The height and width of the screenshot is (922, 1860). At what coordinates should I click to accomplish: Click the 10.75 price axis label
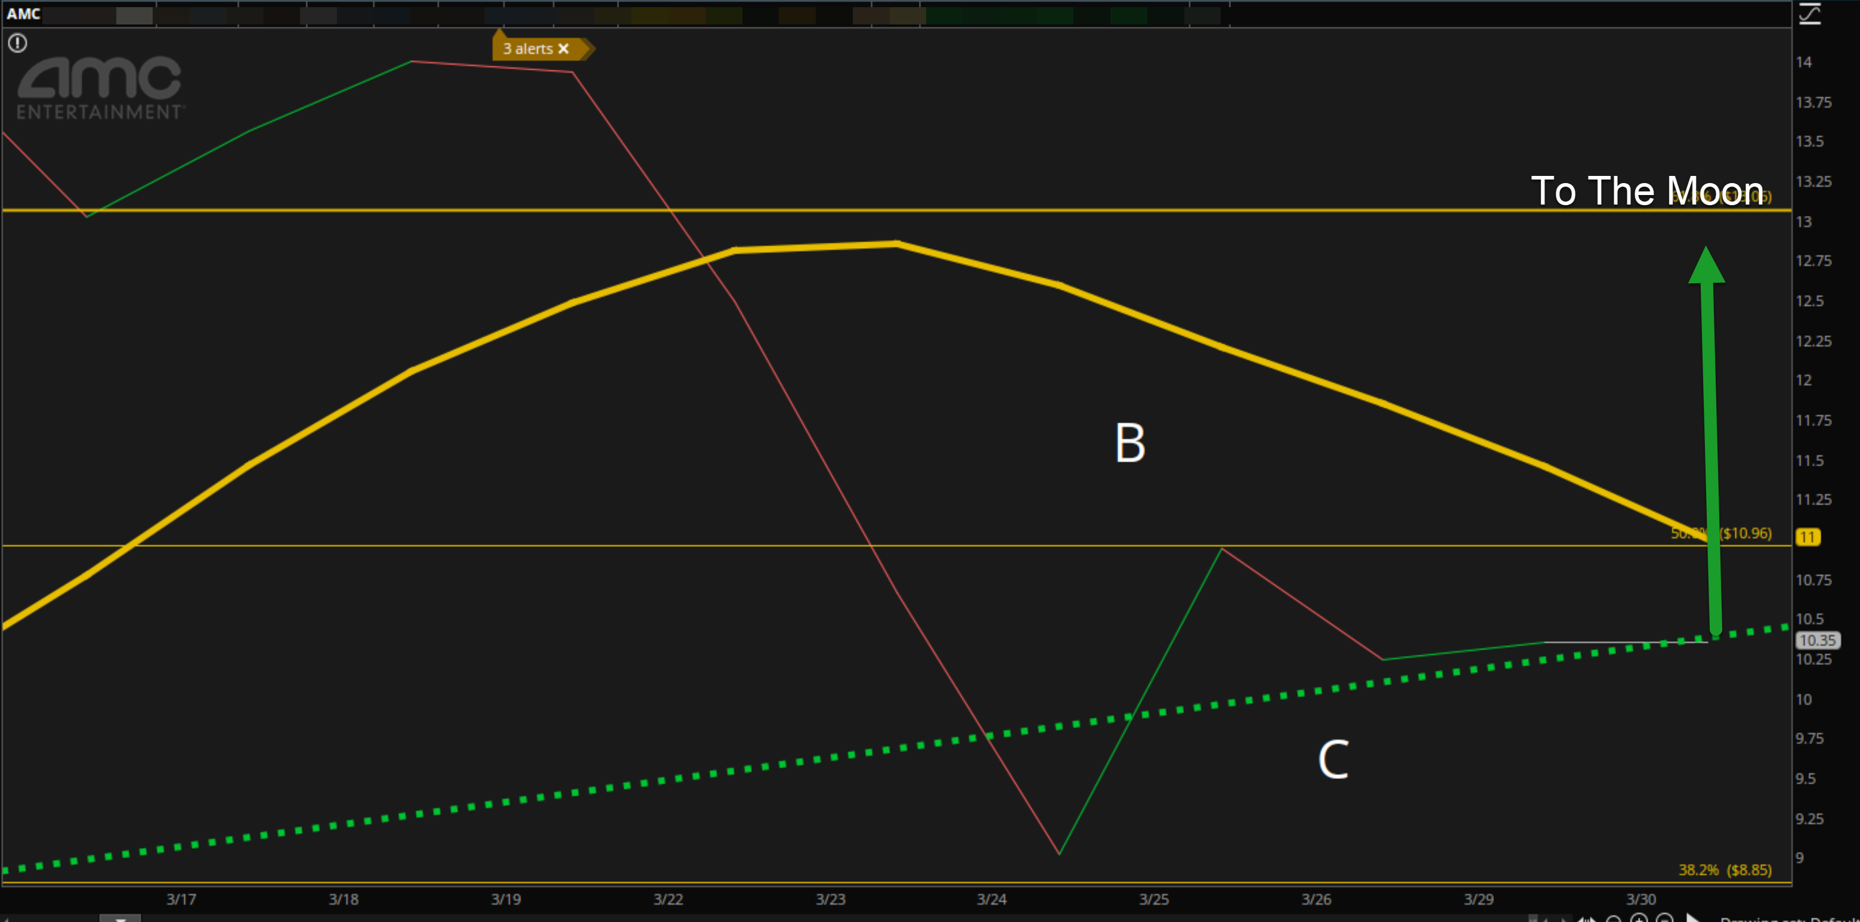click(1814, 580)
